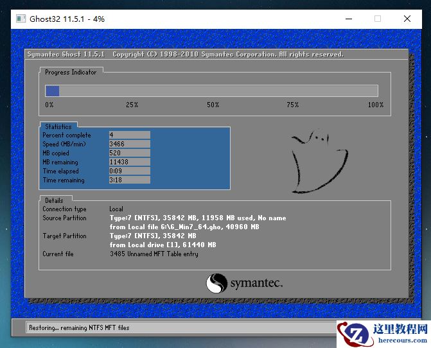This screenshot has width=431, height=348.
Task: Click the Statistics panel heading
Action: click(x=58, y=126)
